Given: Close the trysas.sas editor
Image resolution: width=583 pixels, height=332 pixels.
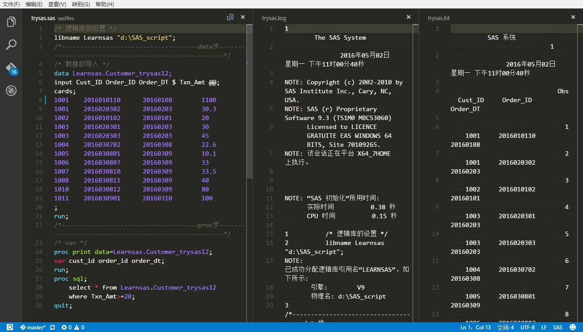Looking at the screenshot, I should tap(243, 17).
